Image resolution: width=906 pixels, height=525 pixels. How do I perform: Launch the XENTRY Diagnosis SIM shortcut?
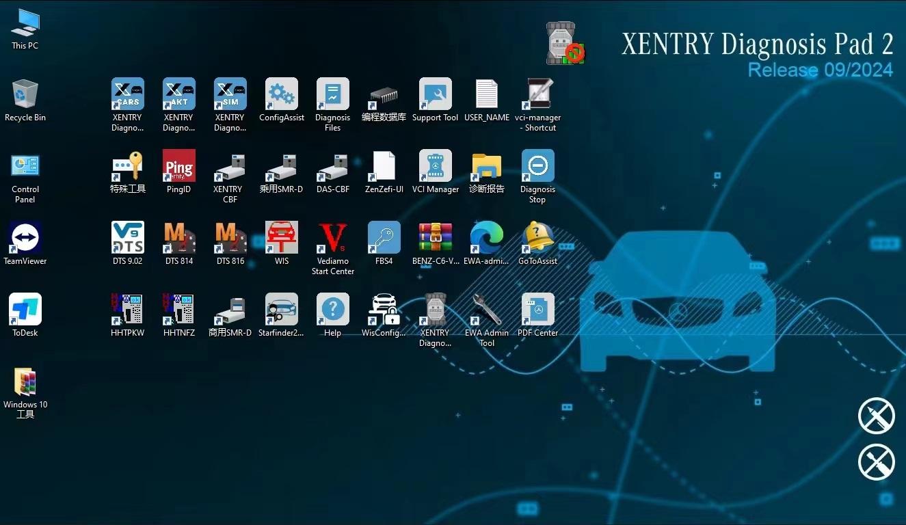230,94
